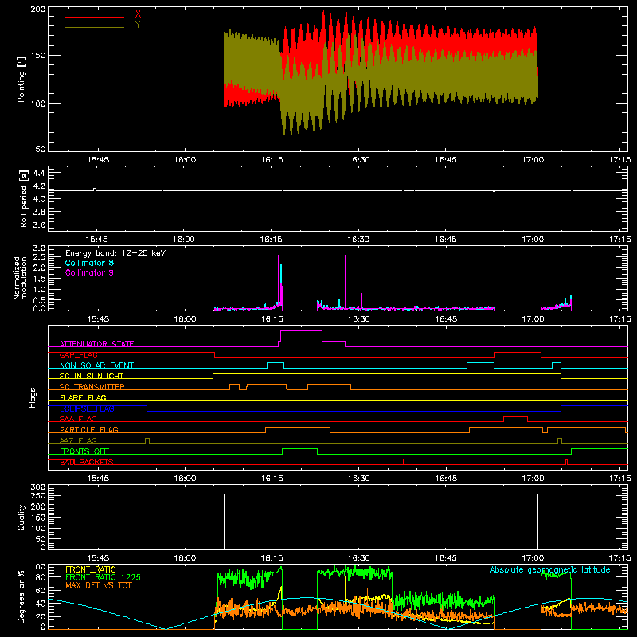Viewport: 637px width, 637px height.
Task: Click the 16:00 time label under Quality plot
Action: tap(185, 558)
